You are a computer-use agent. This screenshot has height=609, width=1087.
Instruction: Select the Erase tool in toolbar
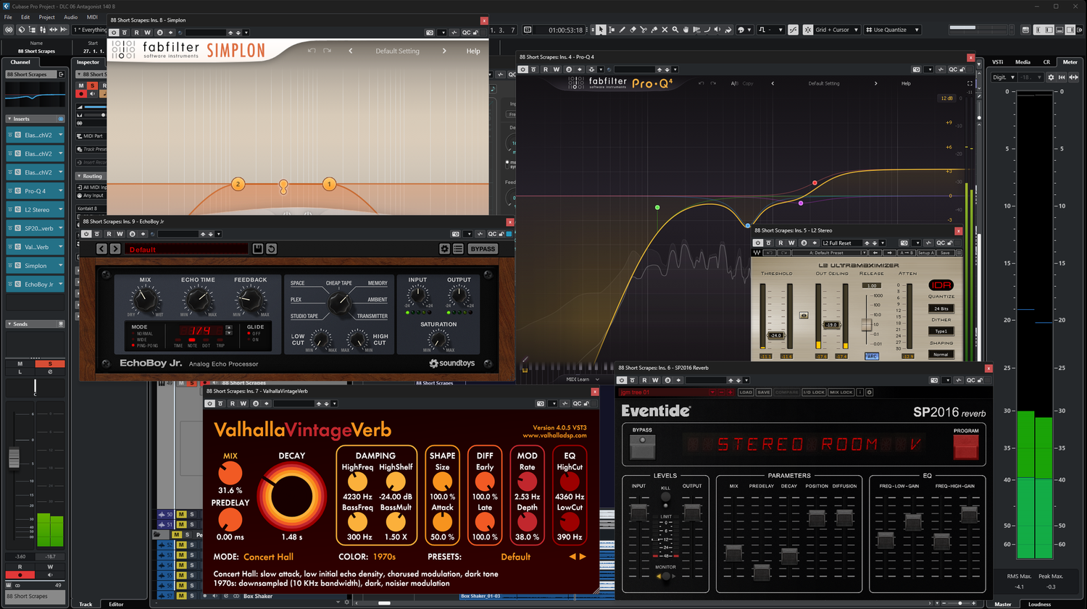pos(633,30)
